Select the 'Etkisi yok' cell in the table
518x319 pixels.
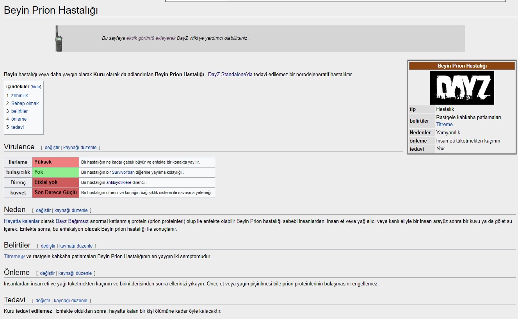(56, 182)
